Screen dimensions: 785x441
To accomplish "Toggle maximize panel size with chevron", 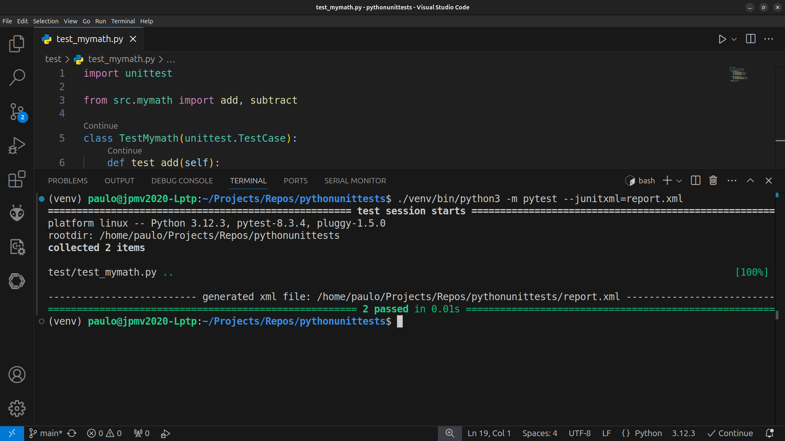I will [x=750, y=180].
